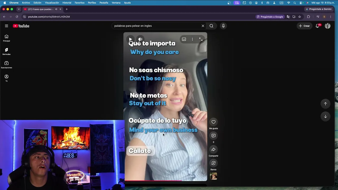Screen dimensions: 338x190
Task: Open the Perfiles menu
Action: pyautogui.click(x=92, y=3)
